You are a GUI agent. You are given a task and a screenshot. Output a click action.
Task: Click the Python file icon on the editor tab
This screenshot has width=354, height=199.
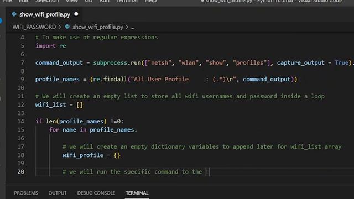pos(14,14)
